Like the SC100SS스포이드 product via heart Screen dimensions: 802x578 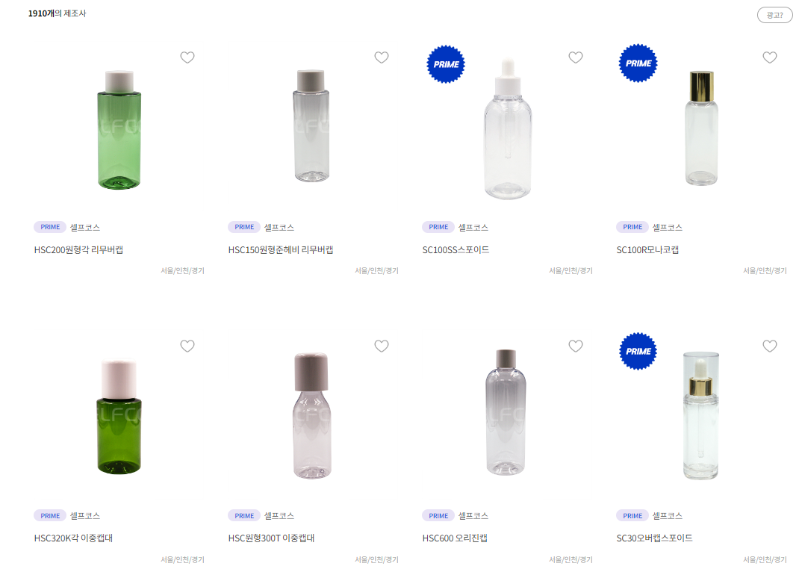(576, 58)
